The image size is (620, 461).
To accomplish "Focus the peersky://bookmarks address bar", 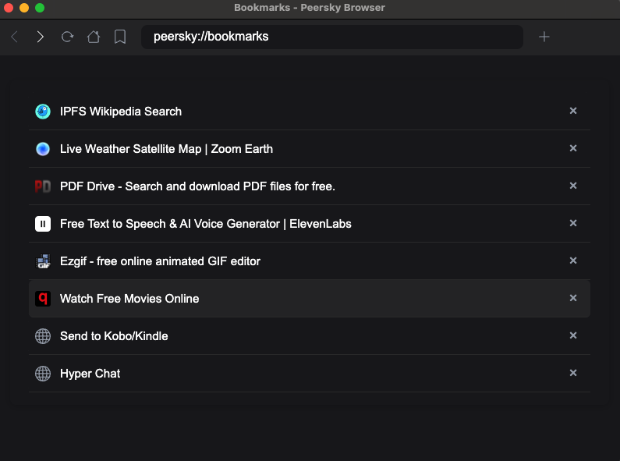I will (332, 37).
